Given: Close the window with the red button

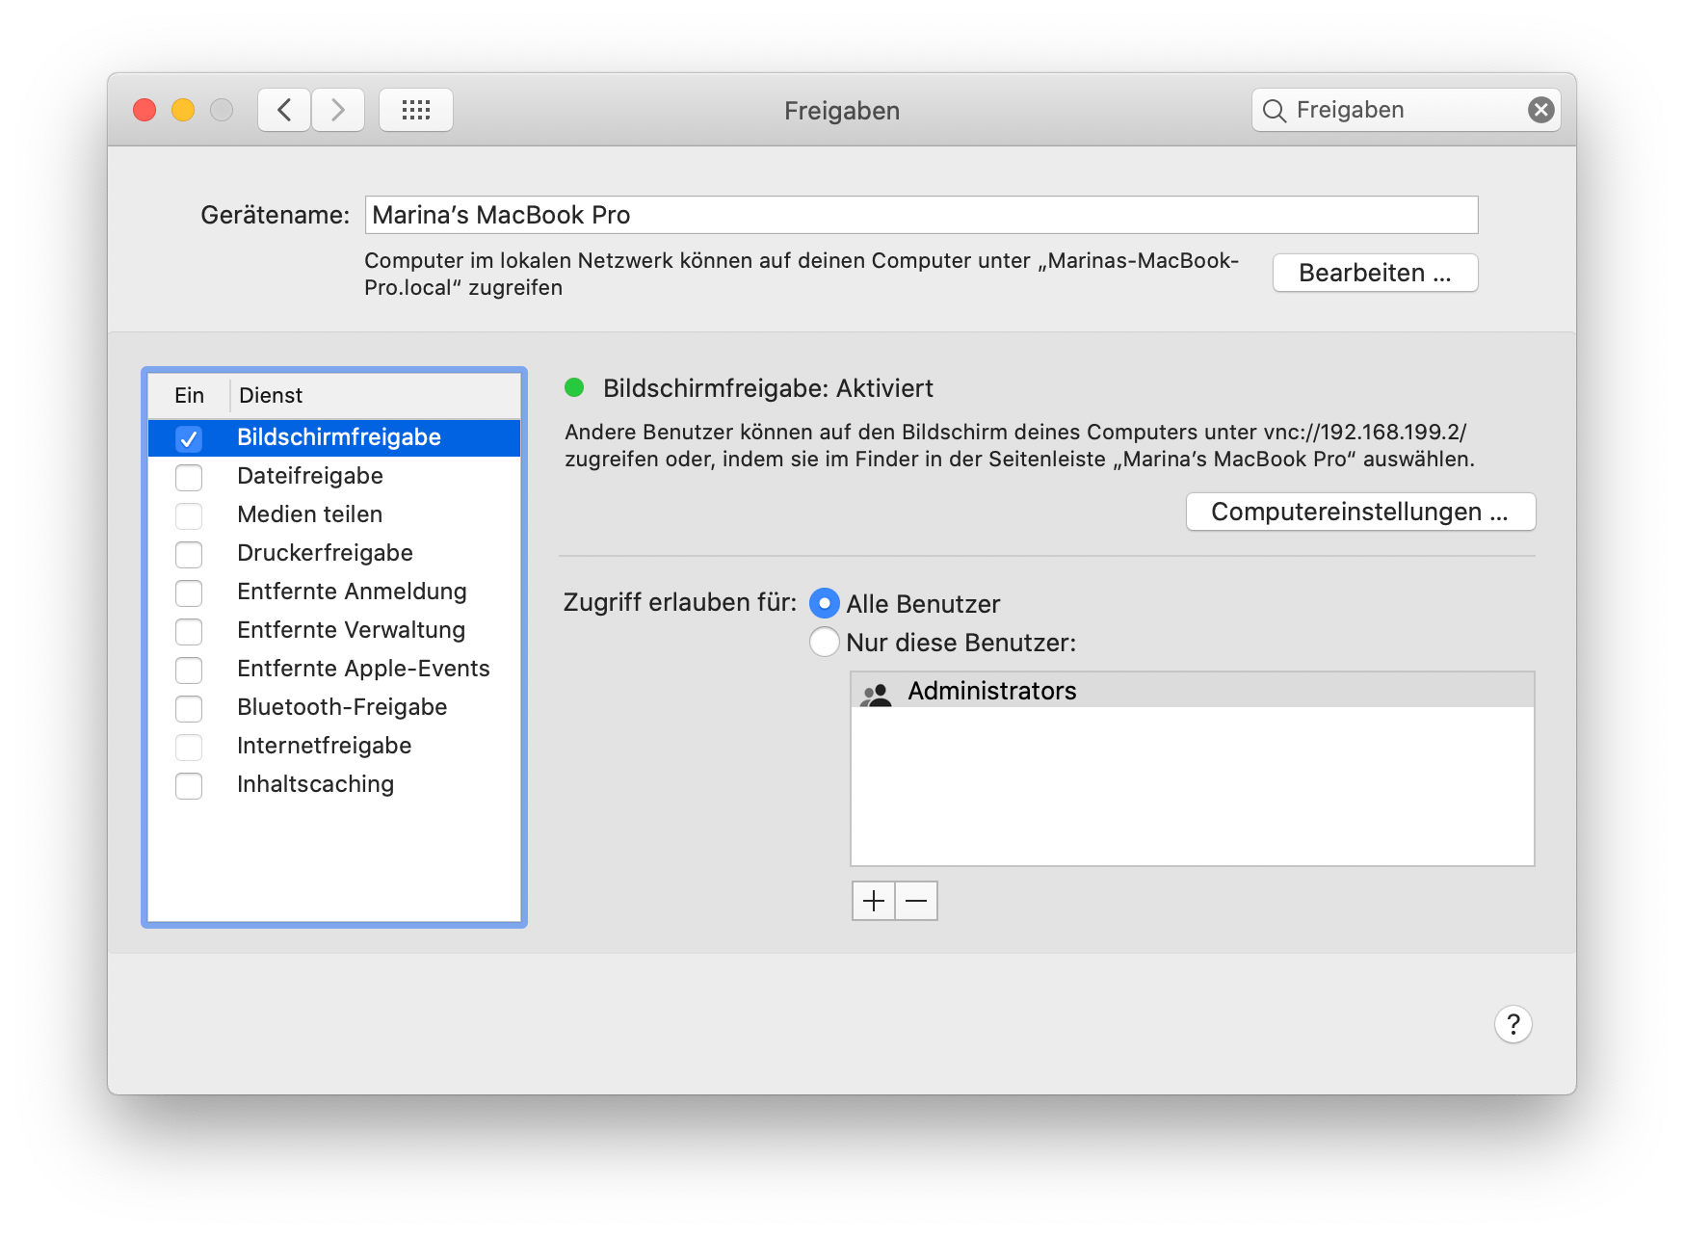Looking at the screenshot, I should (145, 110).
